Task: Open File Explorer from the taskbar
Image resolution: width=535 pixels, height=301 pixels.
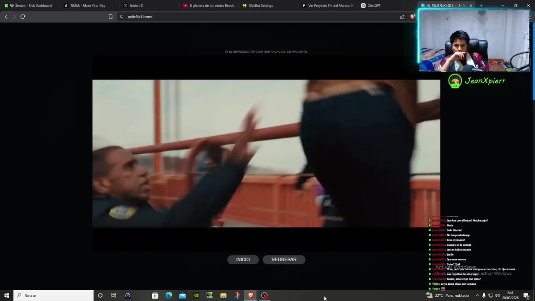Action: pos(223,296)
